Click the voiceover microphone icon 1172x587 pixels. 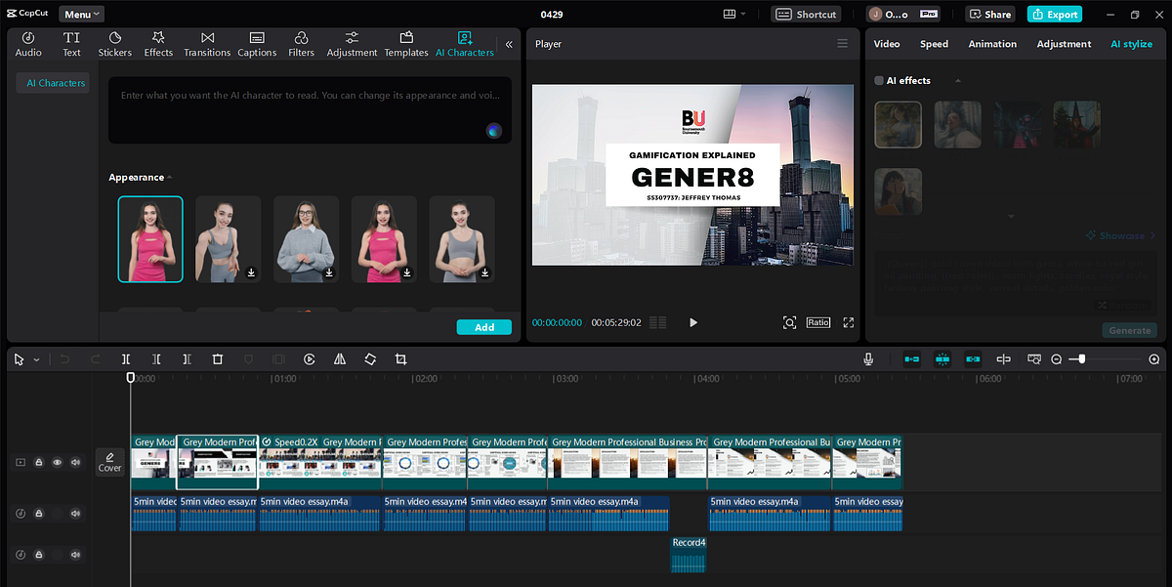click(x=868, y=358)
